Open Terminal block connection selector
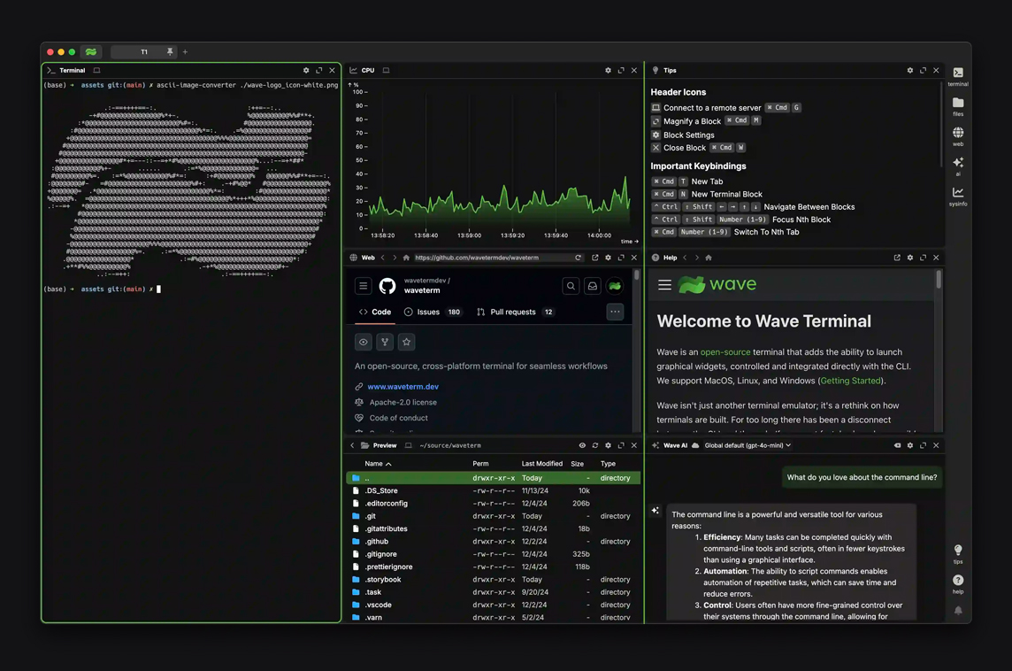 pyautogui.click(x=96, y=71)
